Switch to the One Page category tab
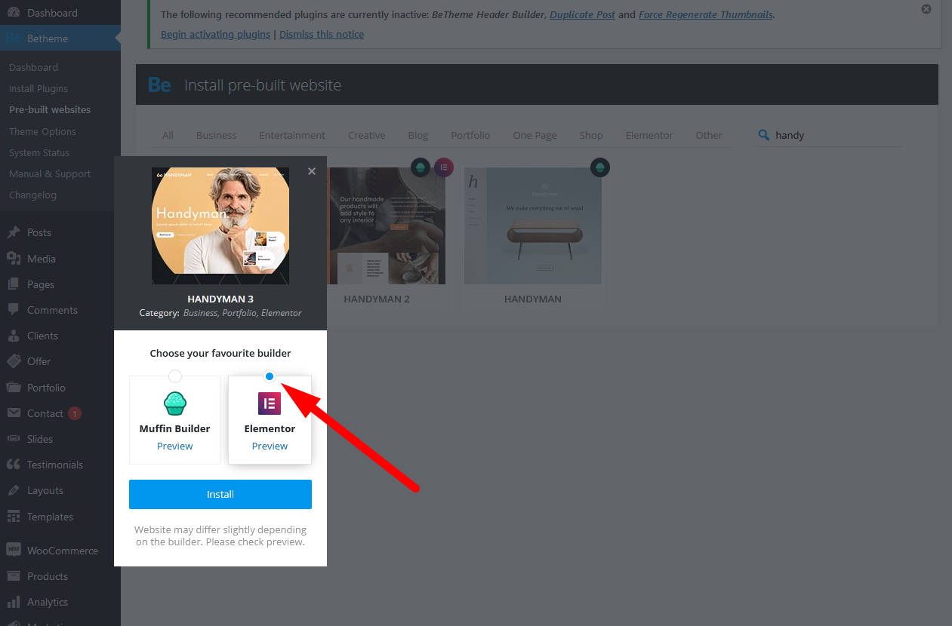Image resolution: width=952 pixels, height=626 pixels. click(535, 135)
